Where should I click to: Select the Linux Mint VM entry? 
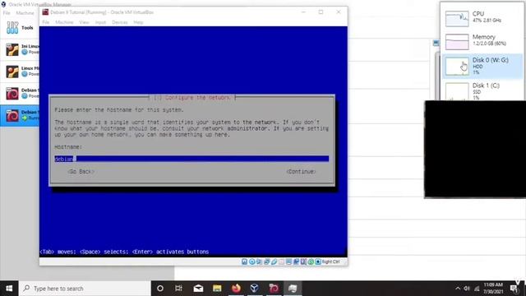[20, 72]
